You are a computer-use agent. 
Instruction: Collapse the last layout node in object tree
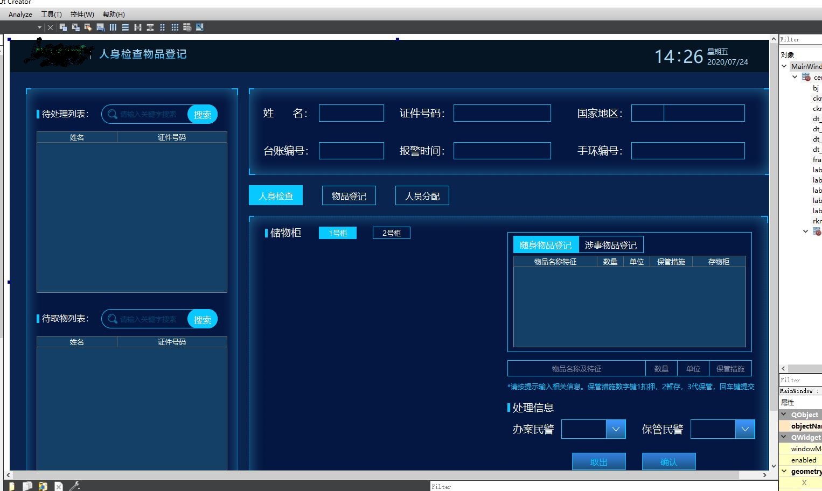[x=805, y=232]
